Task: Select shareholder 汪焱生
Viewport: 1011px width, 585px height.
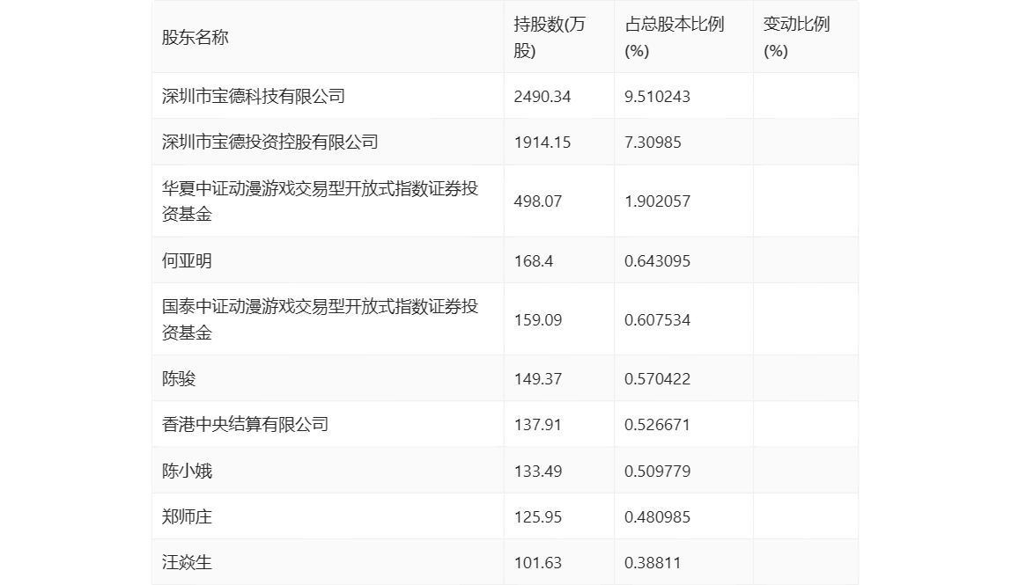Action: coord(187,562)
